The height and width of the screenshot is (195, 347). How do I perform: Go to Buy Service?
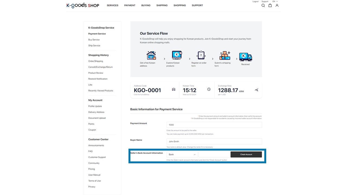tap(94, 40)
